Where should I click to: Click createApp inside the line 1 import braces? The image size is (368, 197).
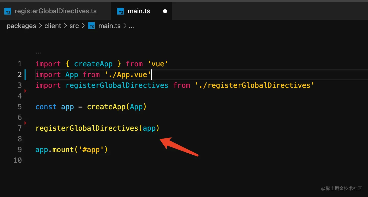93,64
